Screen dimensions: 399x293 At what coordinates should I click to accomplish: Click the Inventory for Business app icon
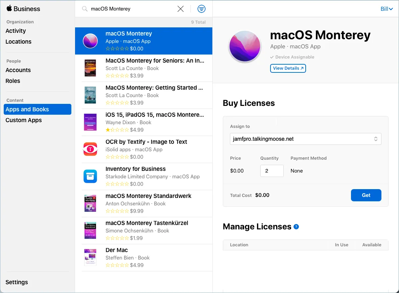90,176
